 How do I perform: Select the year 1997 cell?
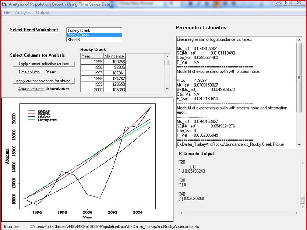click(92, 73)
